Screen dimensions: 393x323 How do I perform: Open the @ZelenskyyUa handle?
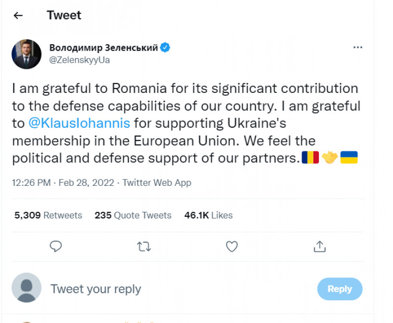point(80,60)
